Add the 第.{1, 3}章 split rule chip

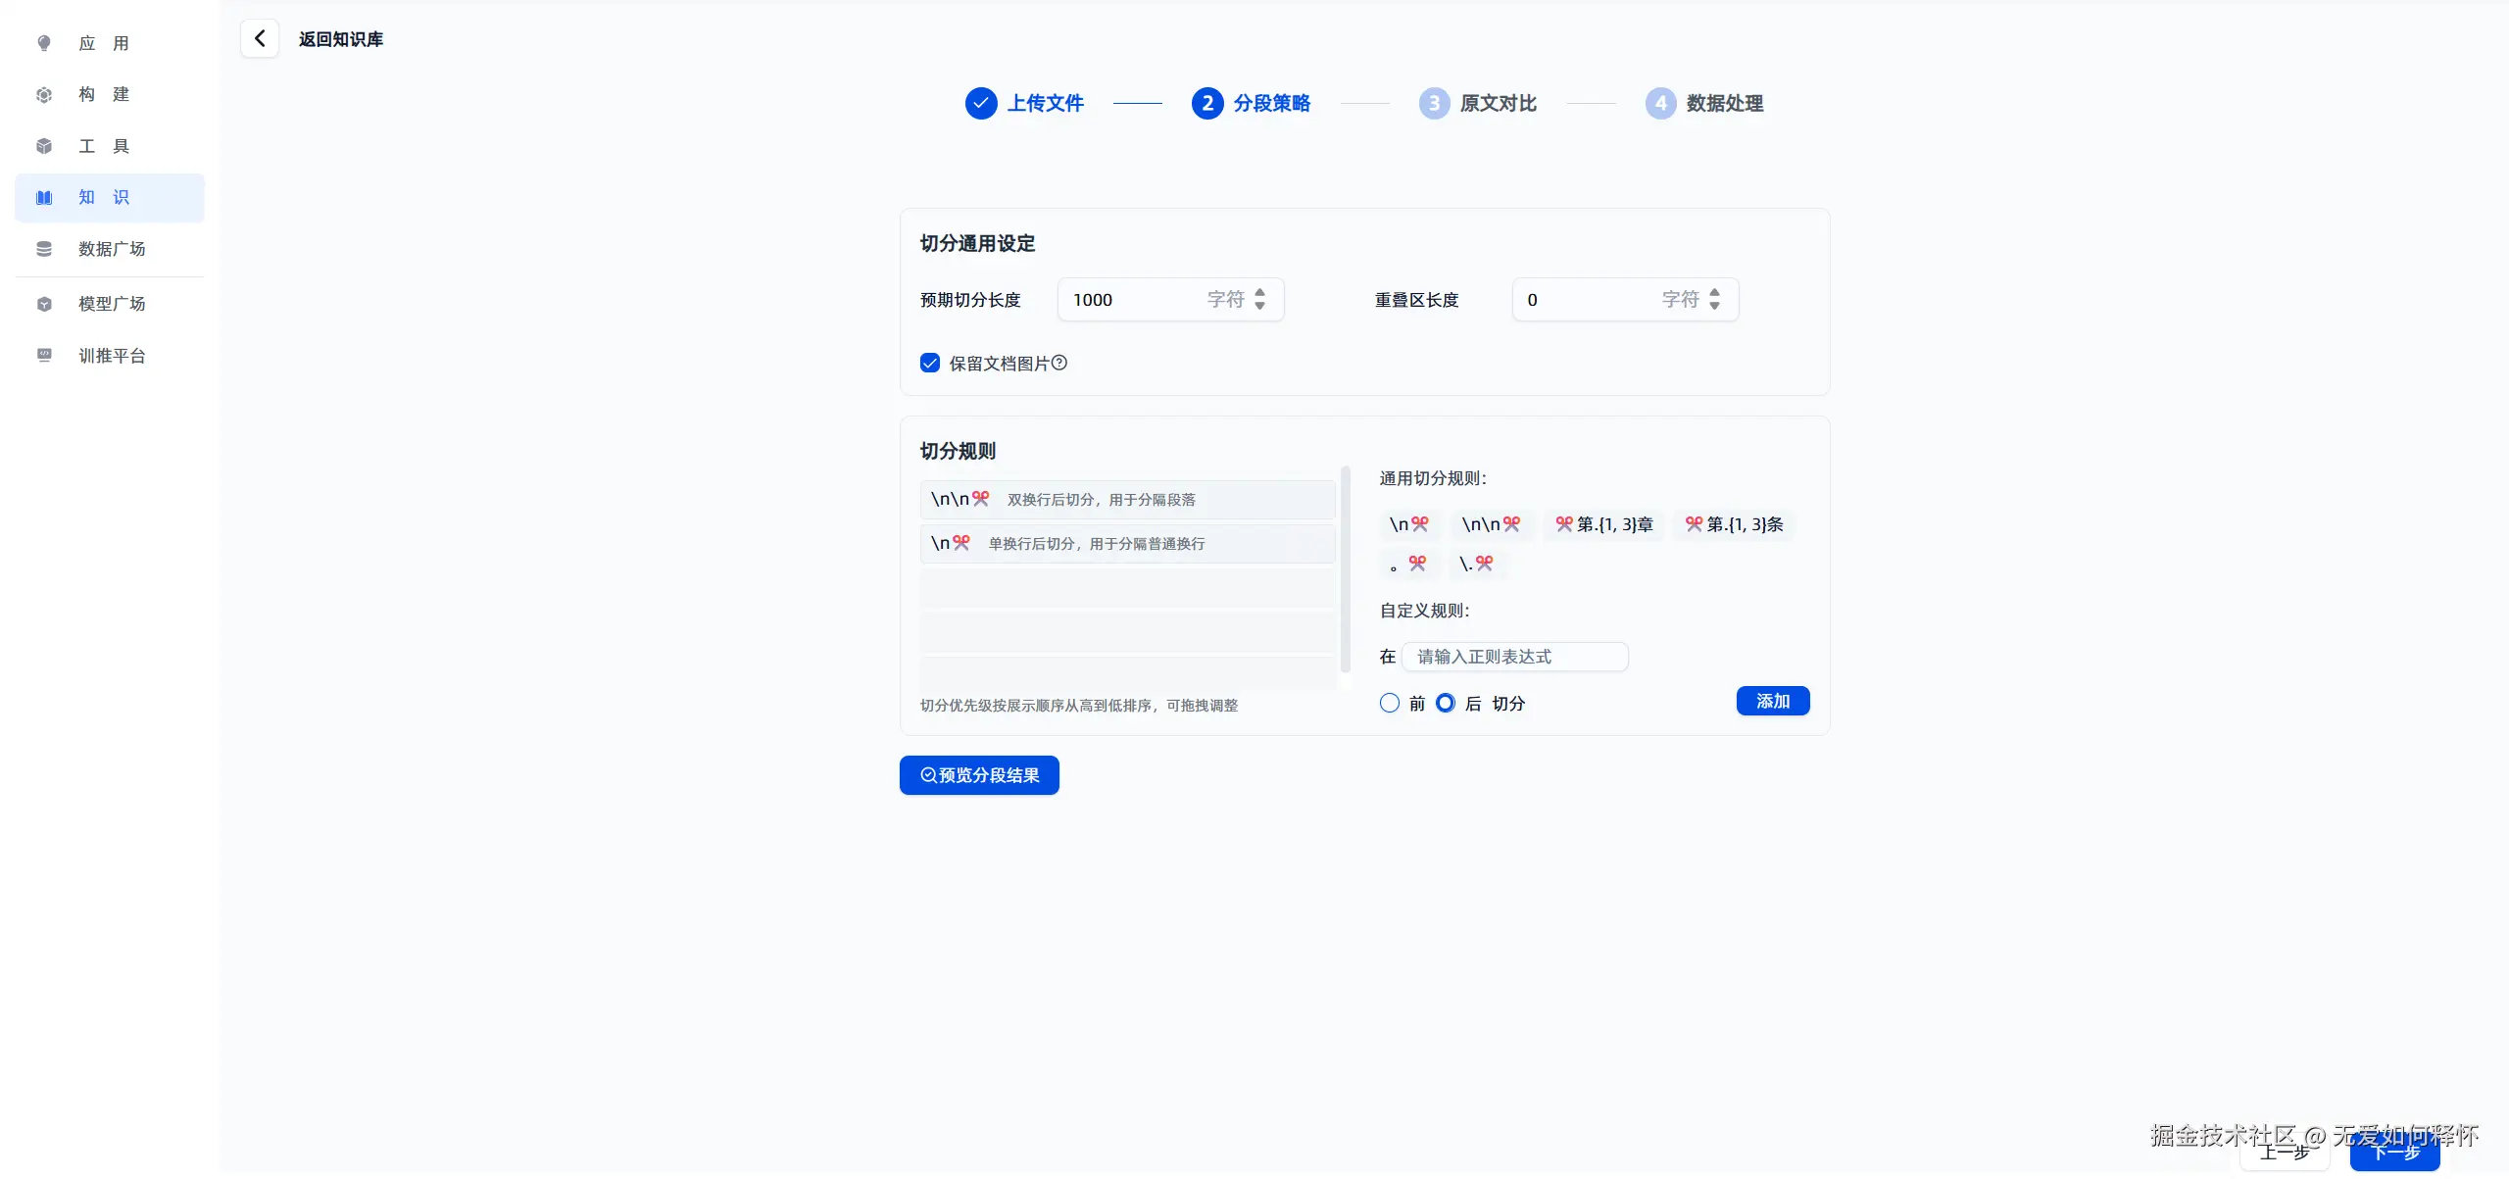pyautogui.click(x=1604, y=524)
